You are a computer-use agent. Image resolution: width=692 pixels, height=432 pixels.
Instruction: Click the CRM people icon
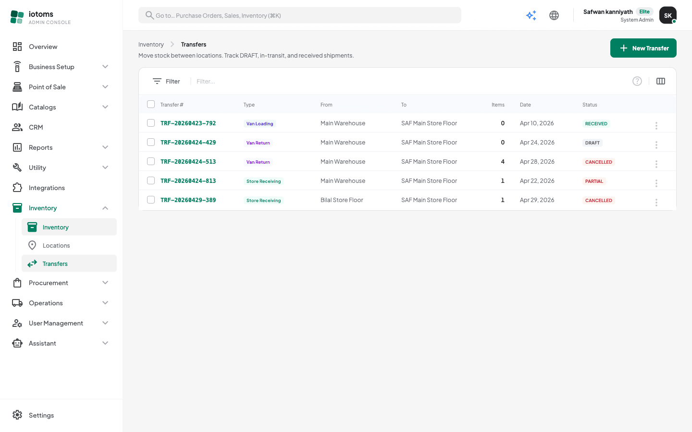[x=17, y=127]
